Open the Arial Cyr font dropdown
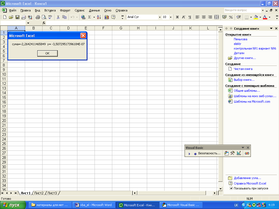 160,17
